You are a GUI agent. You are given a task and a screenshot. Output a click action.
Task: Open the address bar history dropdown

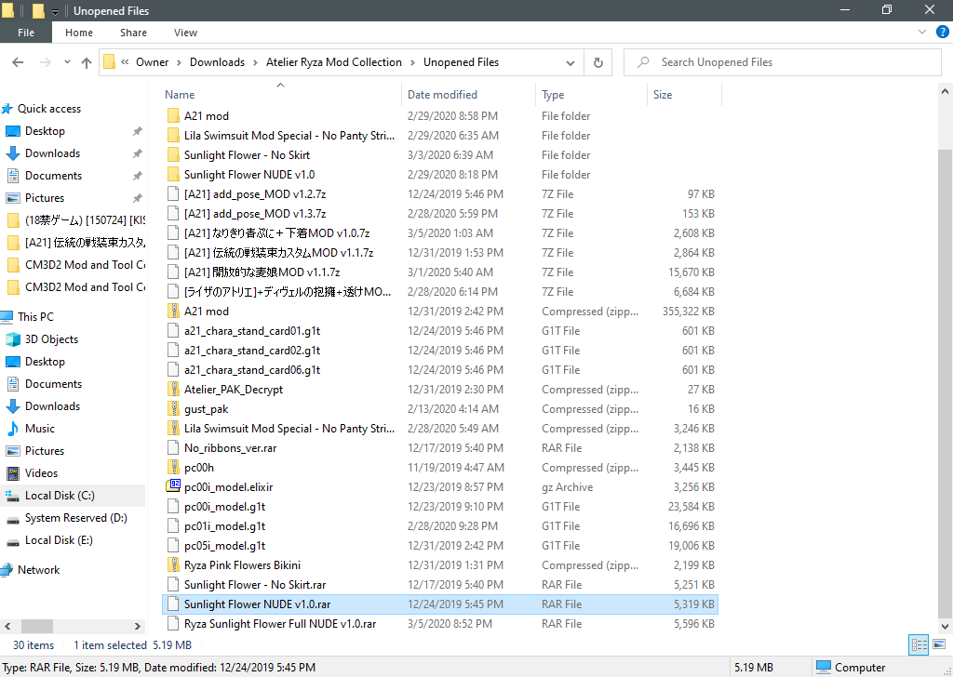pyautogui.click(x=570, y=62)
